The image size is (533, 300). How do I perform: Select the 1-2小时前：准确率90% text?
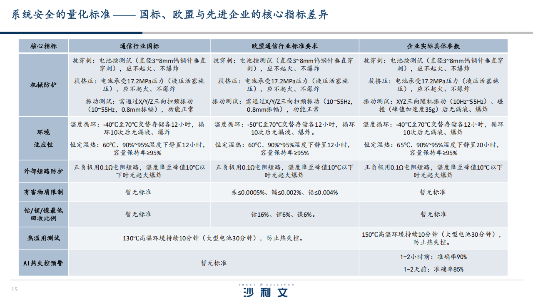(x=433, y=257)
